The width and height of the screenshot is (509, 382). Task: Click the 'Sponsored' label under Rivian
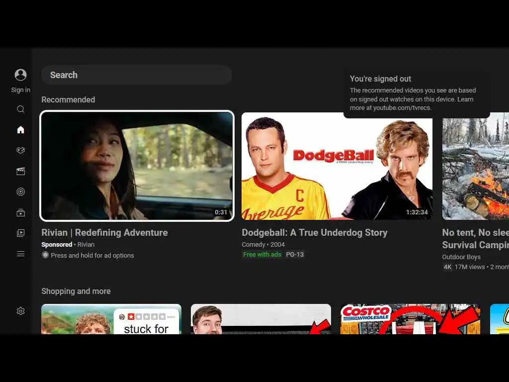[x=57, y=245]
